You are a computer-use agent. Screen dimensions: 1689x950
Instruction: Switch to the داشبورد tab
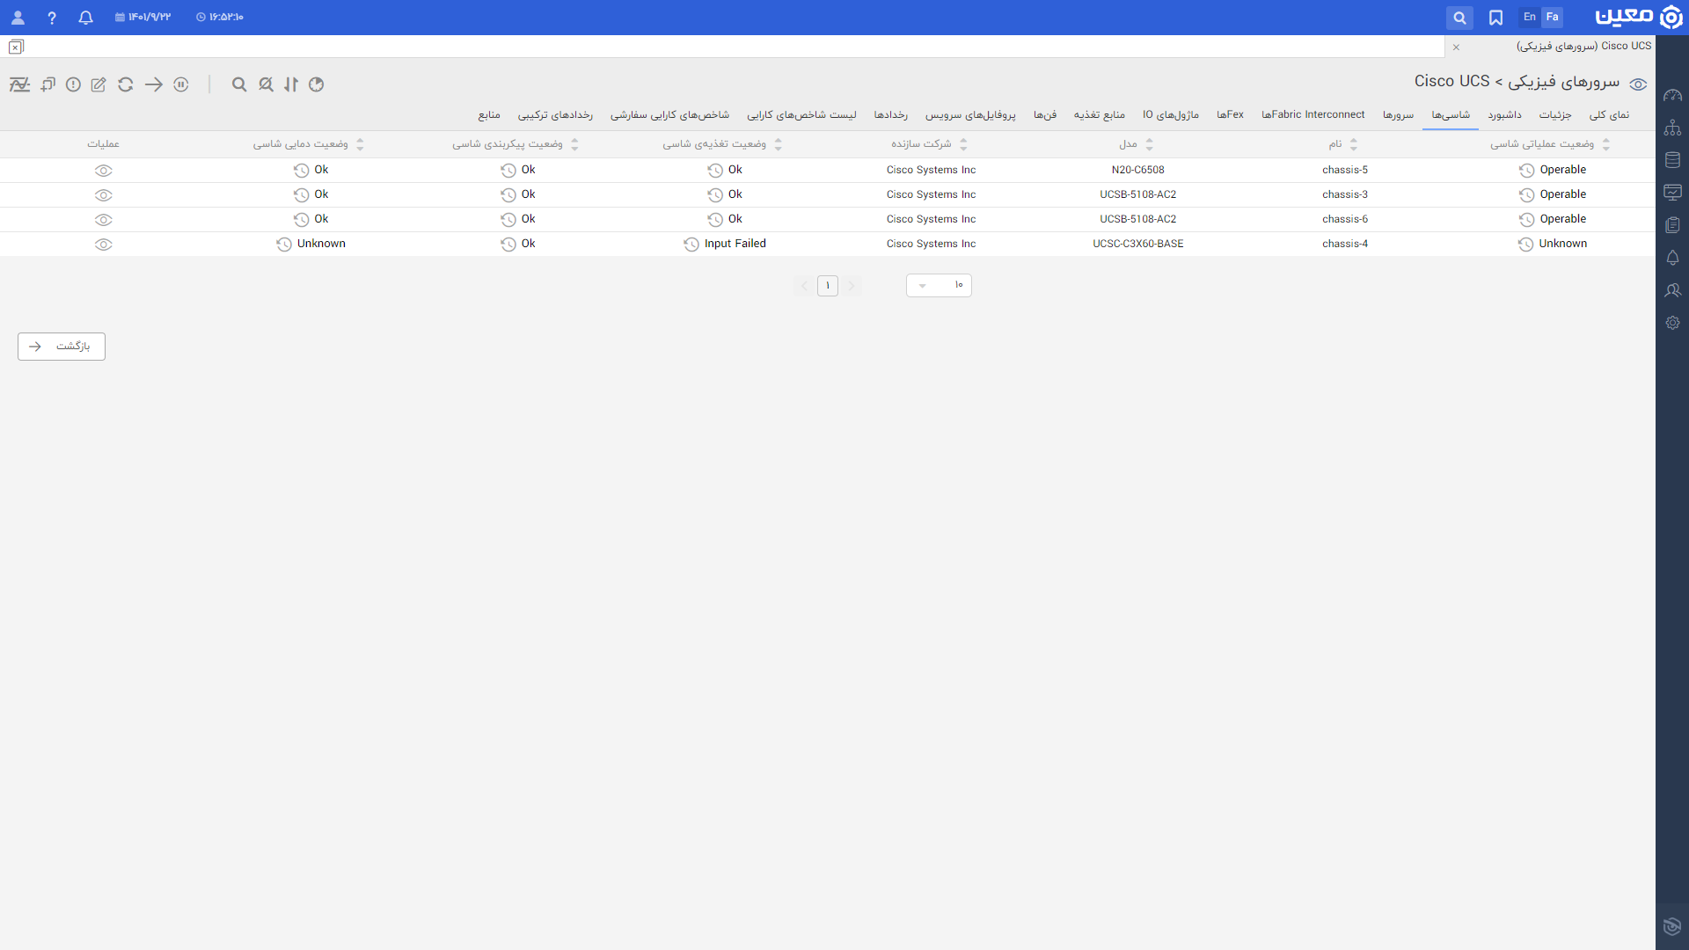1504,115
